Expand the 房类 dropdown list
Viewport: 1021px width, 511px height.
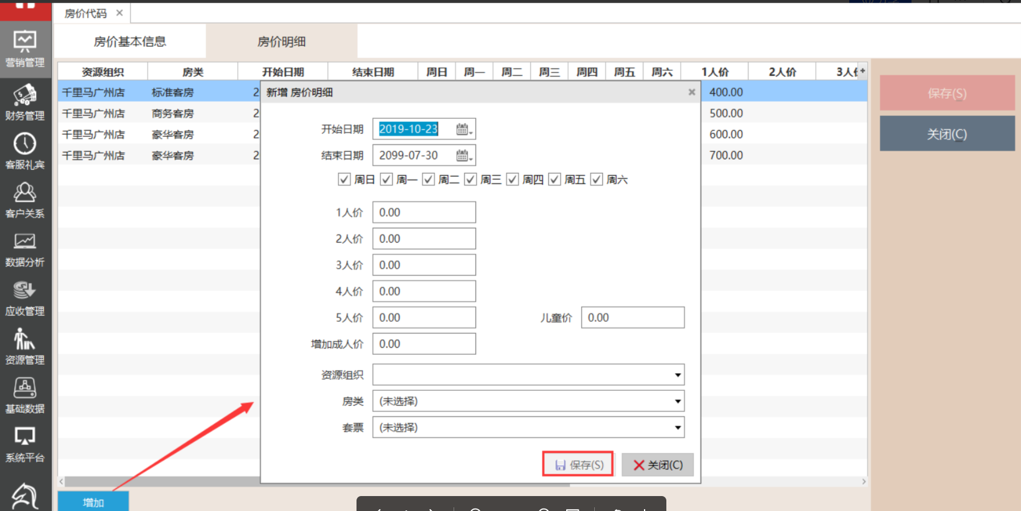677,401
